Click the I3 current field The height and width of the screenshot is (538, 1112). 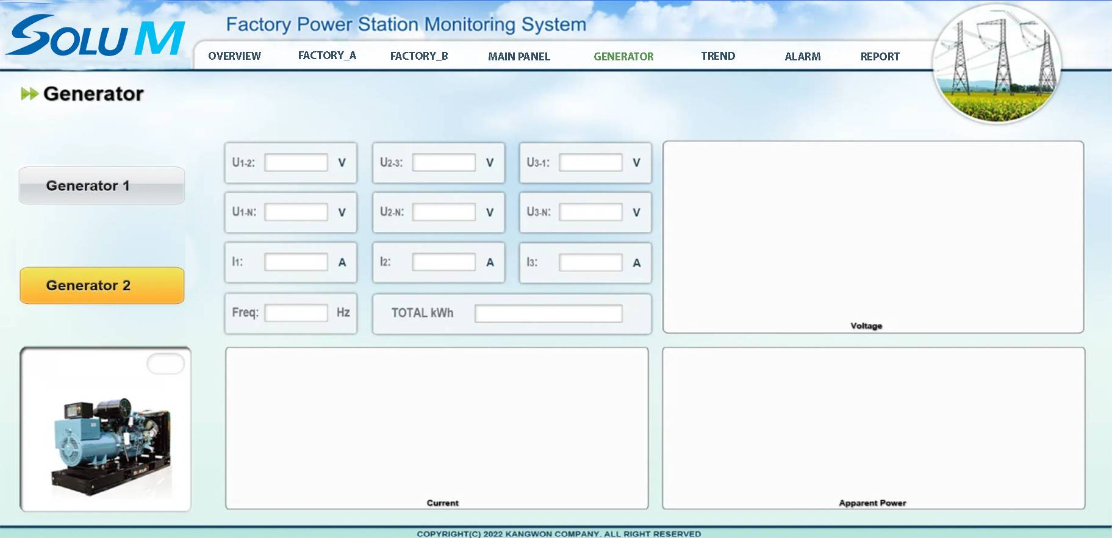(x=590, y=263)
